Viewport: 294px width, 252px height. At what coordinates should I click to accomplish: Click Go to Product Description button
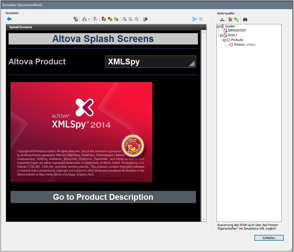coord(103,197)
